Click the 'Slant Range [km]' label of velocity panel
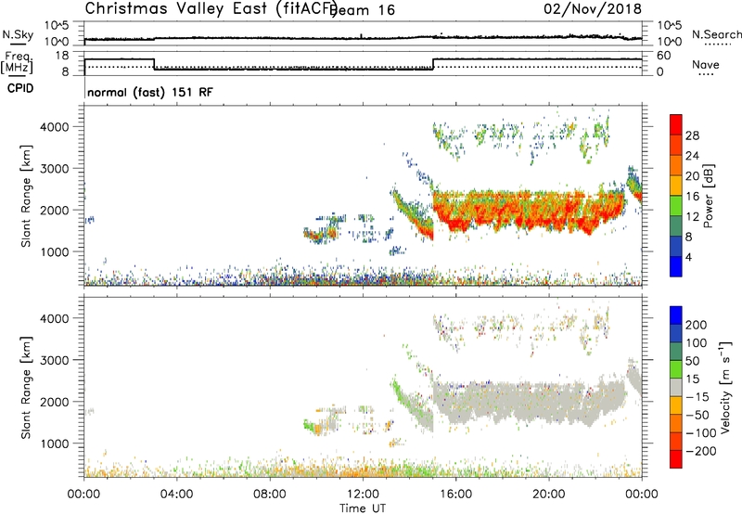Screen dimensions: 742x514 point(26,388)
